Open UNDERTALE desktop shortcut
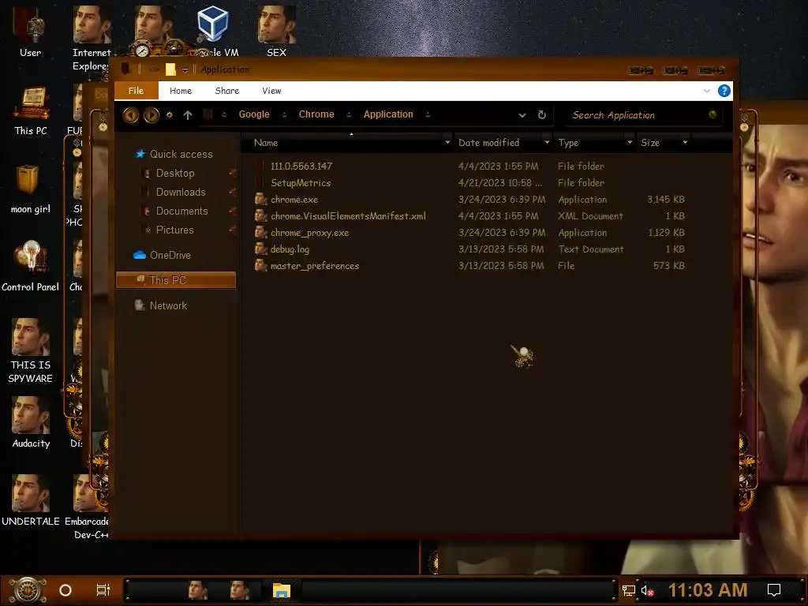This screenshot has width=808, height=606. (x=31, y=500)
